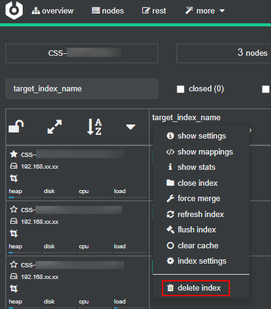Go to the overview page

(x=53, y=10)
